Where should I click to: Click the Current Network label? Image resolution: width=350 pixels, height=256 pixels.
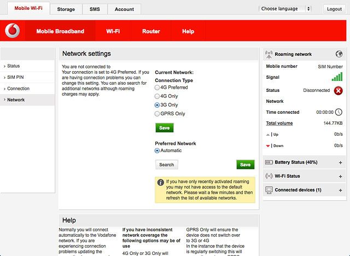(174, 72)
